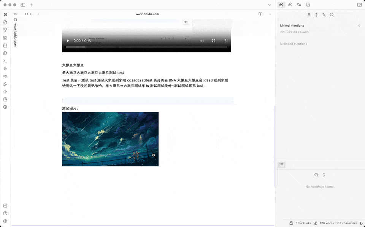365x227 pixels.
Task: Click the clipboard export ribbon icon
Action: click(5, 99)
